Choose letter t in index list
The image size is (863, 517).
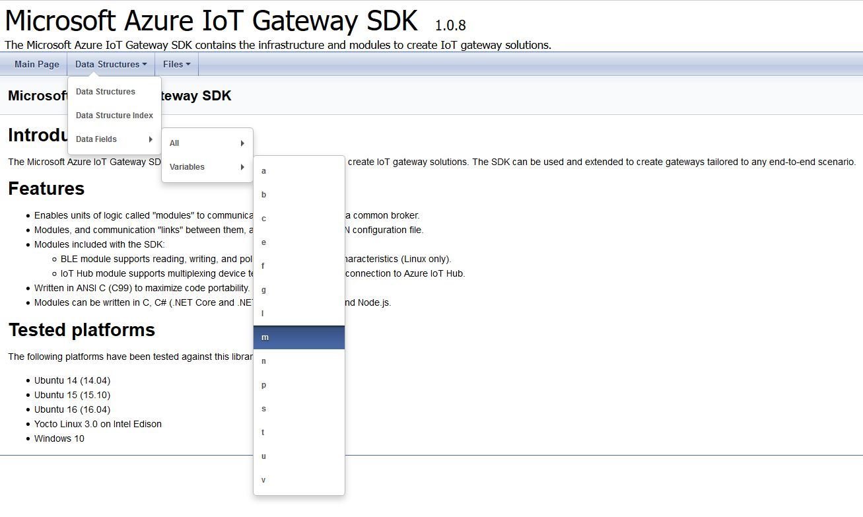(x=299, y=432)
